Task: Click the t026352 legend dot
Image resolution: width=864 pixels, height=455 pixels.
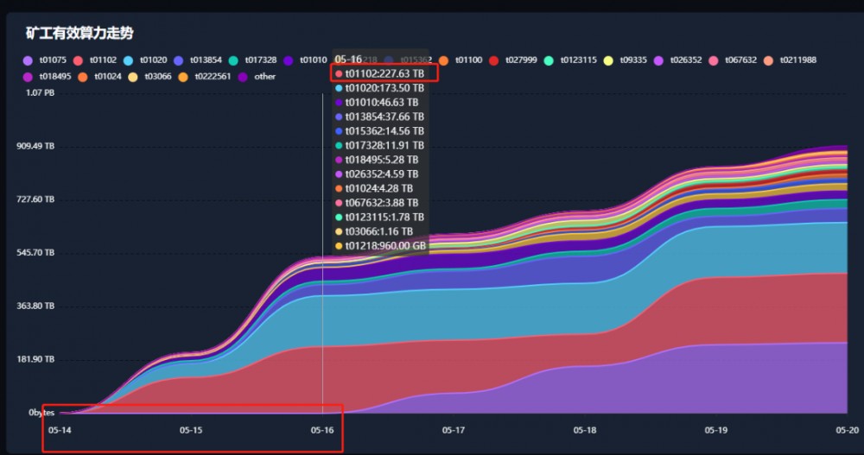Action: click(x=658, y=60)
